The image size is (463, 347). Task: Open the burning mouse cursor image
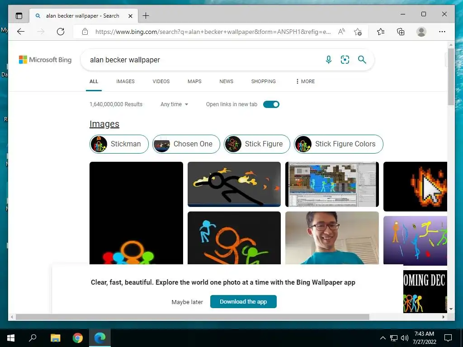pos(415,187)
